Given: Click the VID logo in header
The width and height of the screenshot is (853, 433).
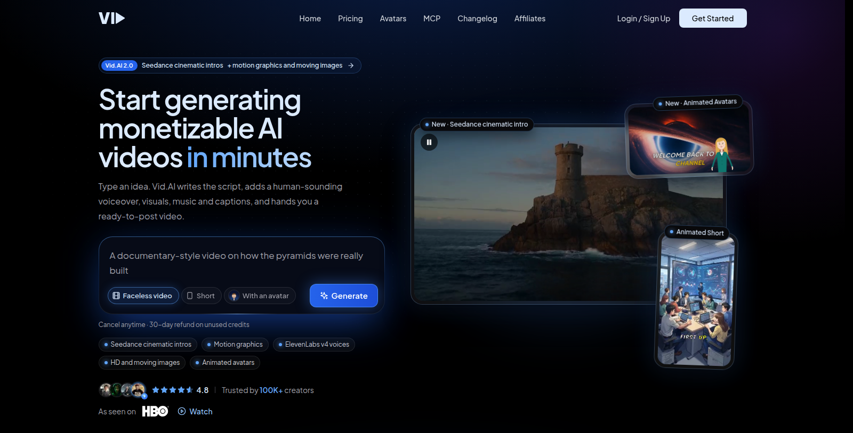Looking at the screenshot, I should click(x=112, y=18).
